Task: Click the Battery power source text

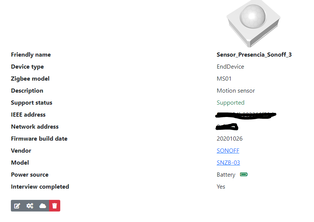Action: [226, 174]
